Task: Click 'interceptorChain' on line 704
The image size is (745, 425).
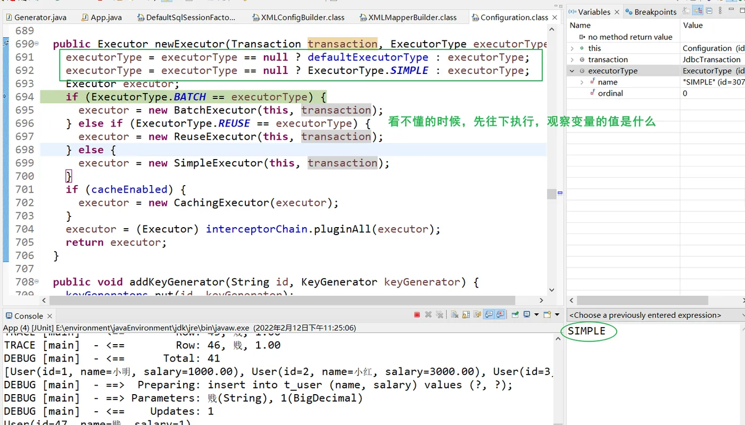Action: pyautogui.click(x=256, y=229)
